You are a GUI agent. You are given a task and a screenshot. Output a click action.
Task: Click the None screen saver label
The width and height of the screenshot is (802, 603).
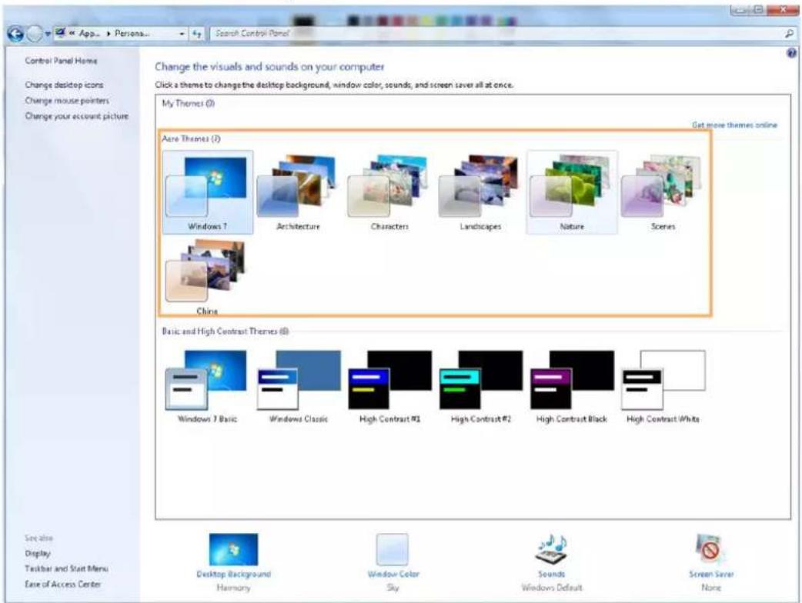coord(710,588)
